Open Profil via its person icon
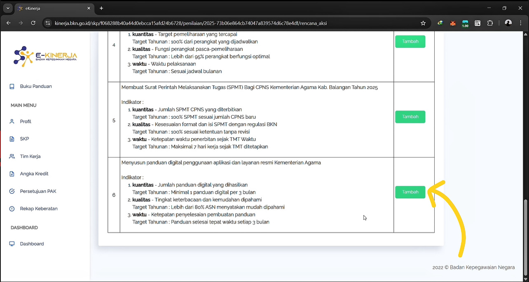The width and height of the screenshot is (529, 282). coord(12,122)
